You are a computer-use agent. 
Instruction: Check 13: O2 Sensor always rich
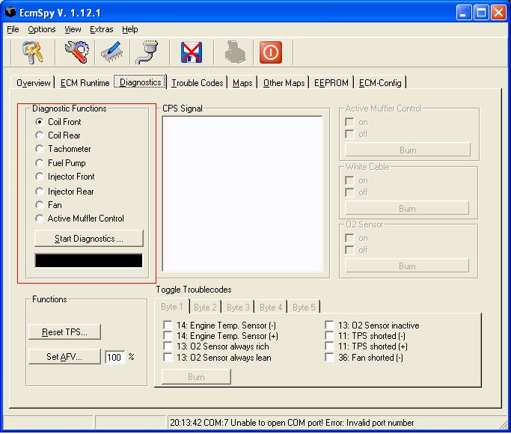click(168, 346)
